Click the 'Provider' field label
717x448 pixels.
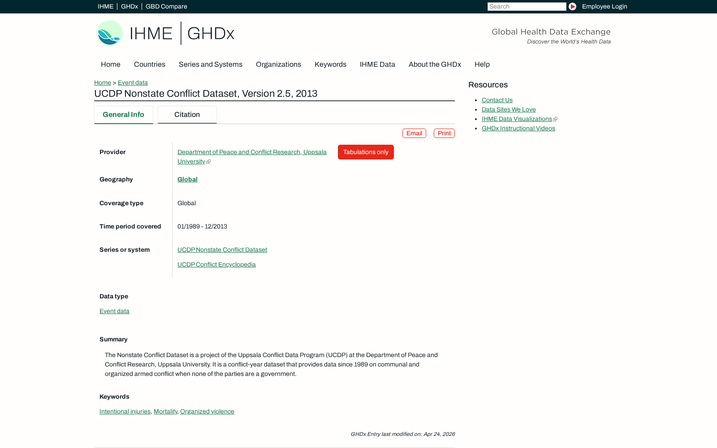tap(112, 152)
